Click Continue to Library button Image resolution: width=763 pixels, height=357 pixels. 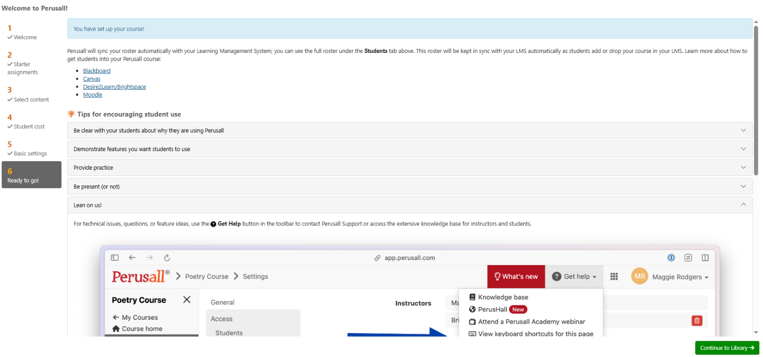click(727, 348)
